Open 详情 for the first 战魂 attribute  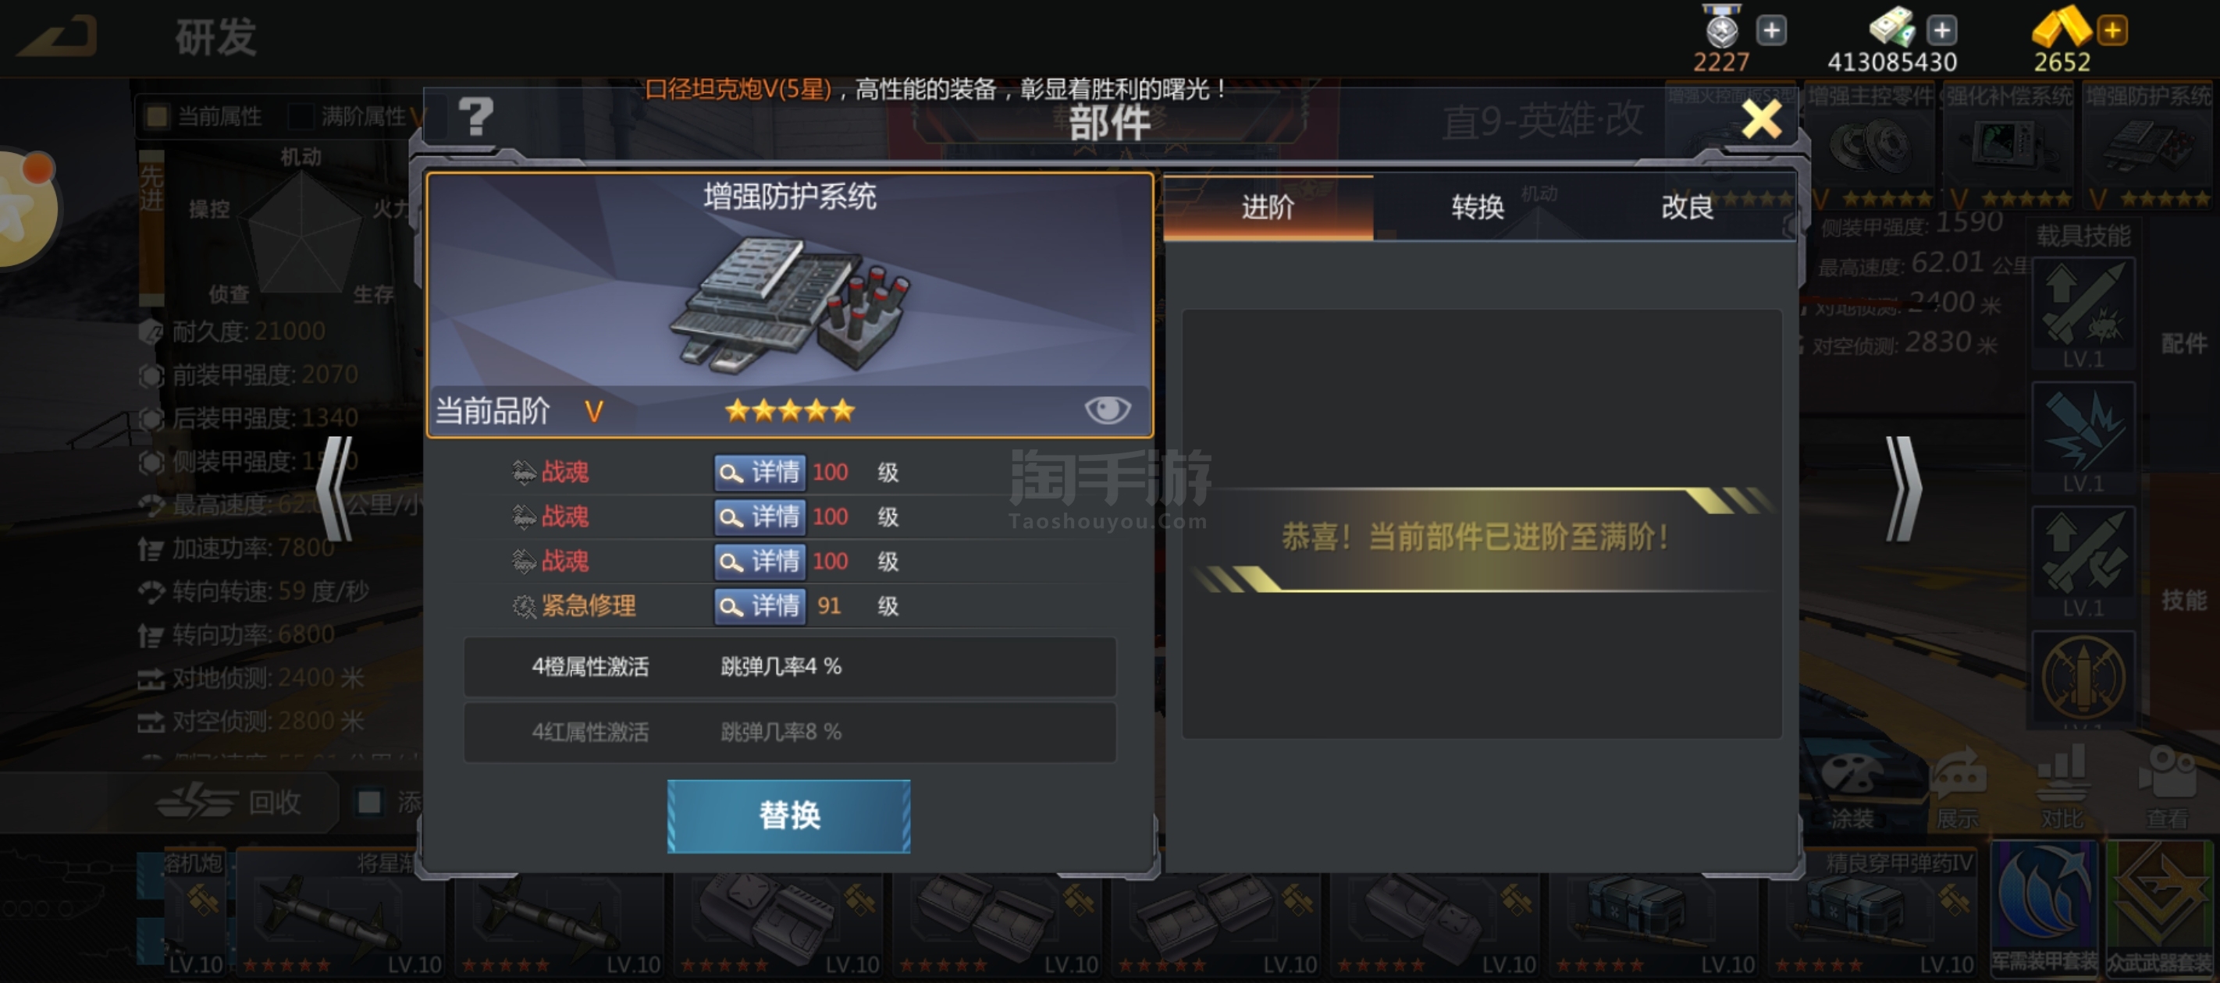click(x=760, y=472)
